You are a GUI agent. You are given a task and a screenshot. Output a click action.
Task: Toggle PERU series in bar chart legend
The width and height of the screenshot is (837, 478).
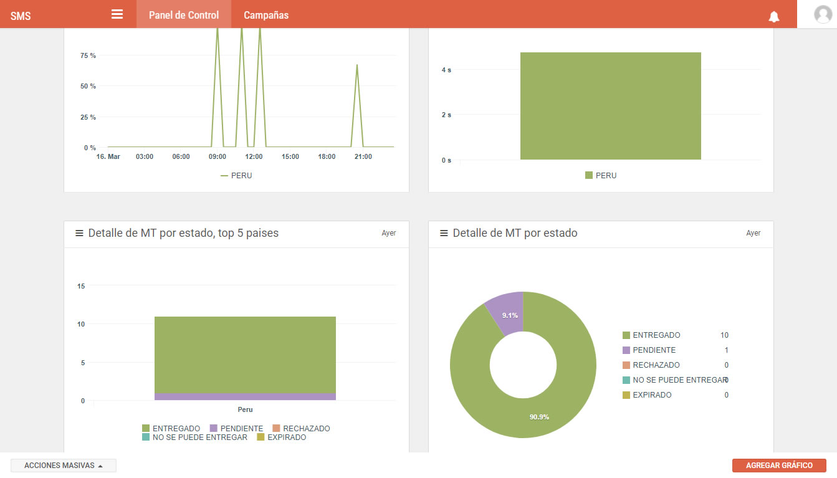[x=601, y=176]
